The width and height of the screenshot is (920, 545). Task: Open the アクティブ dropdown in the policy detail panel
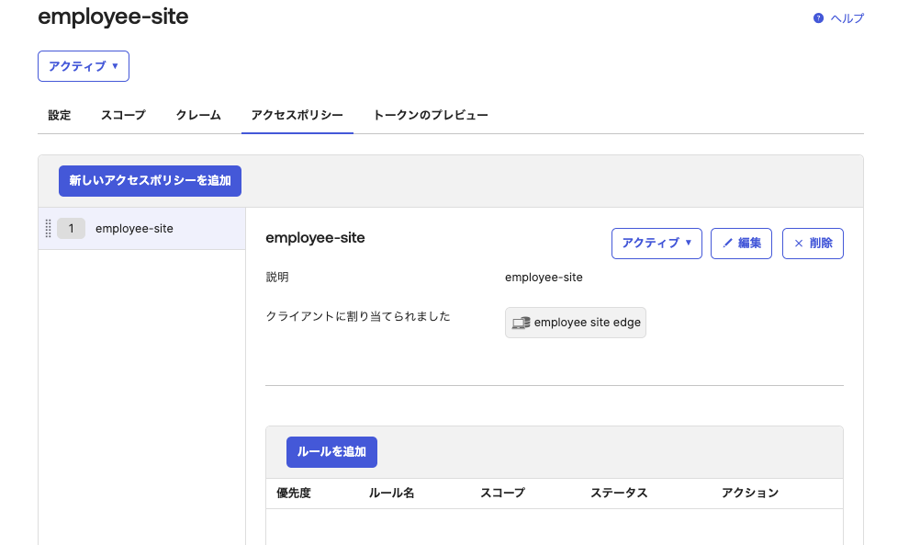656,243
